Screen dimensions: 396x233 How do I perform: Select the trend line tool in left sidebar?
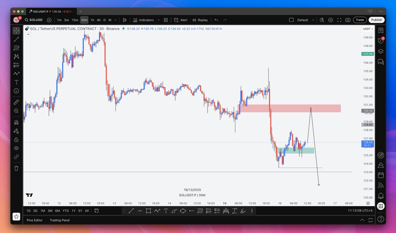(x=16, y=39)
